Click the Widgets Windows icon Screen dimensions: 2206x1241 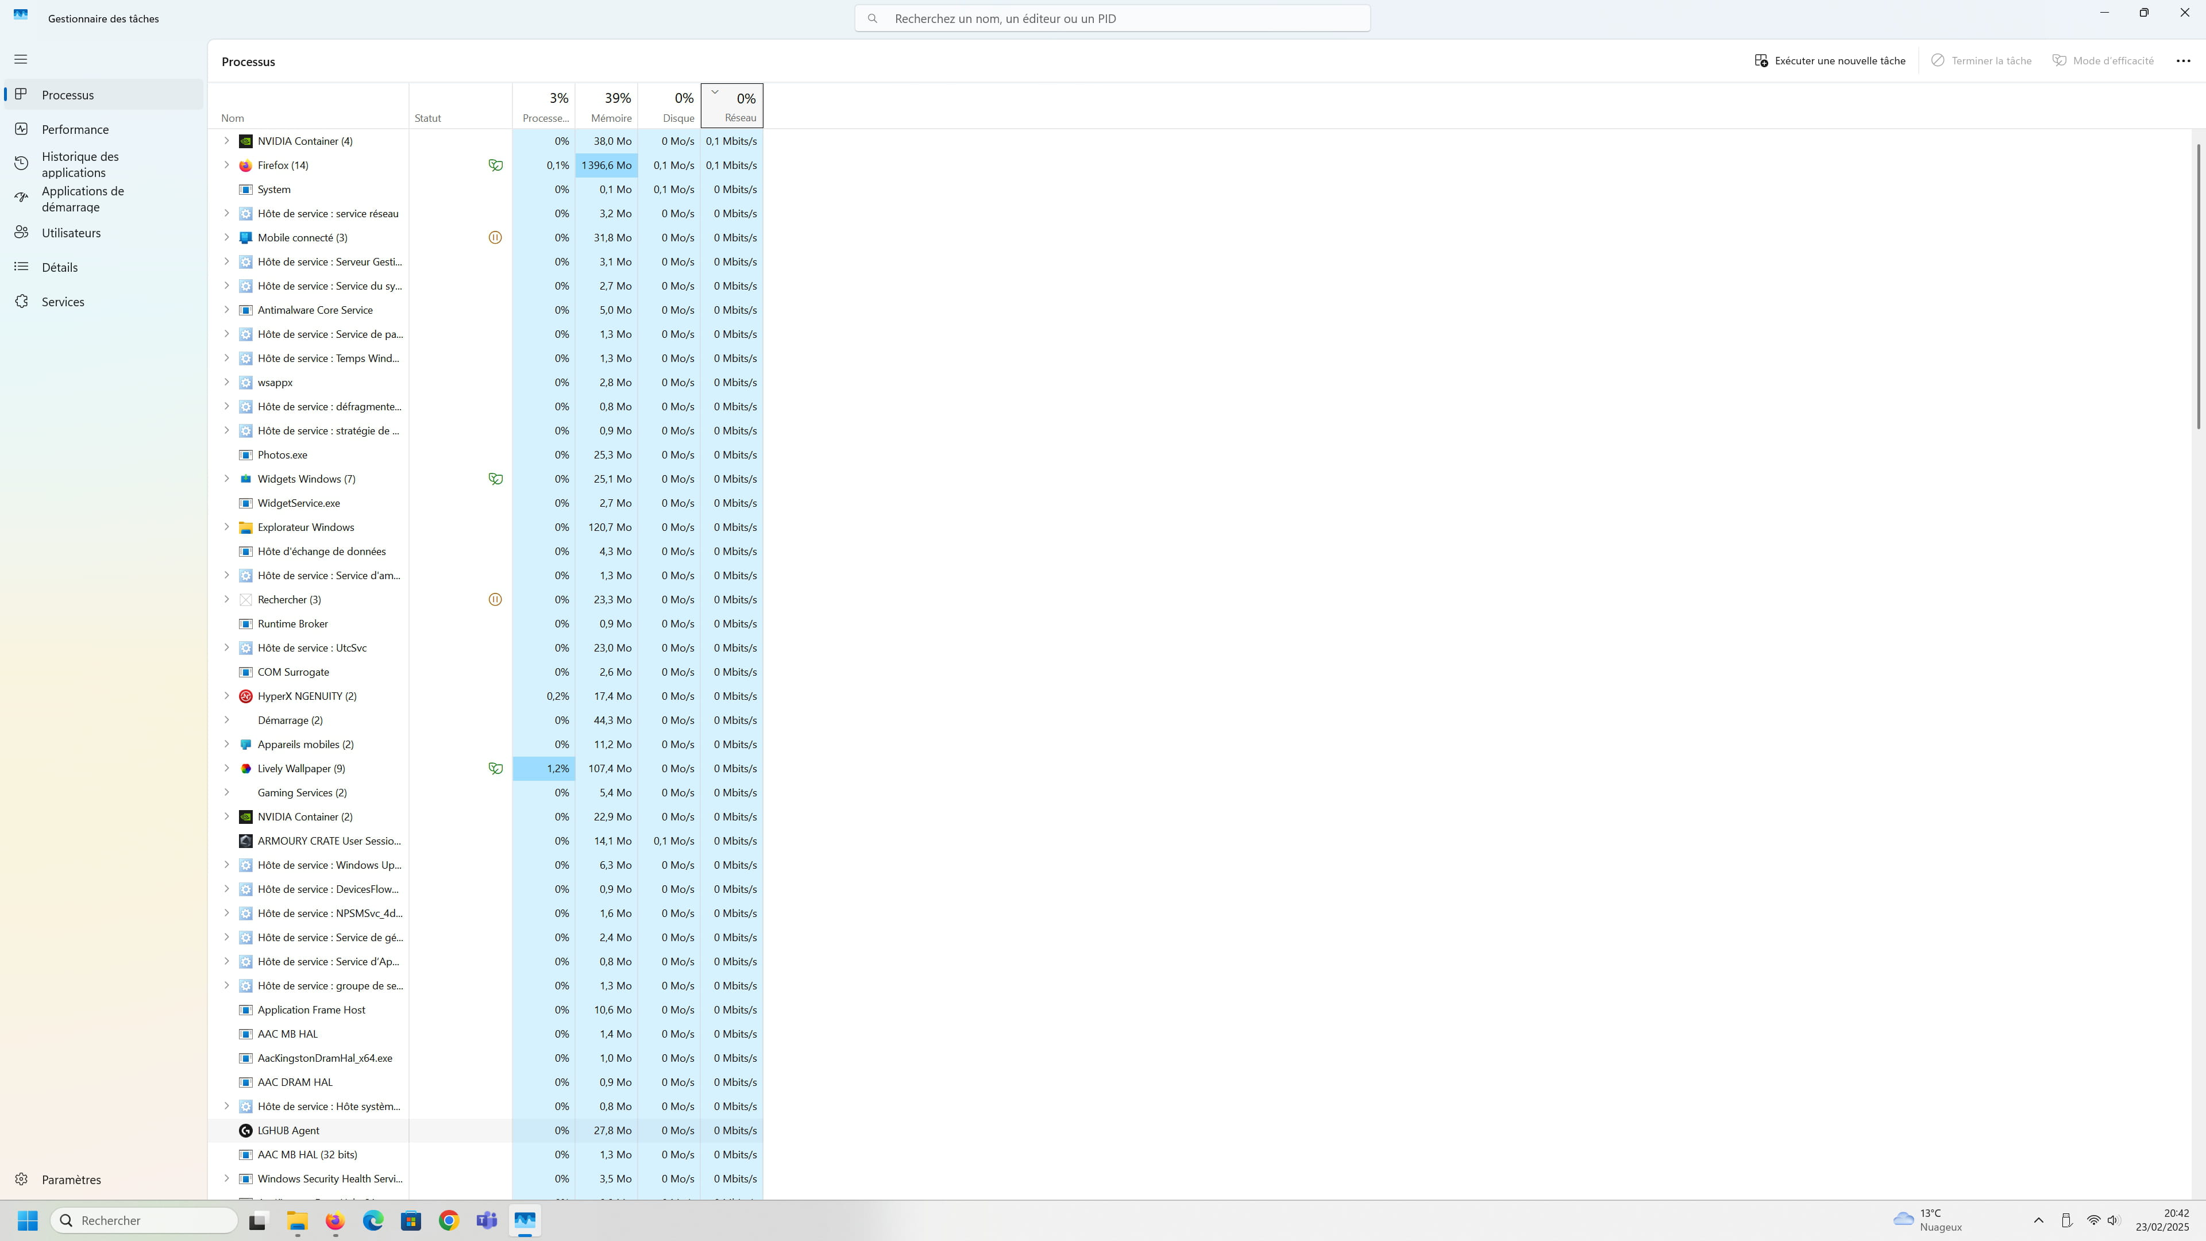[246, 479]
